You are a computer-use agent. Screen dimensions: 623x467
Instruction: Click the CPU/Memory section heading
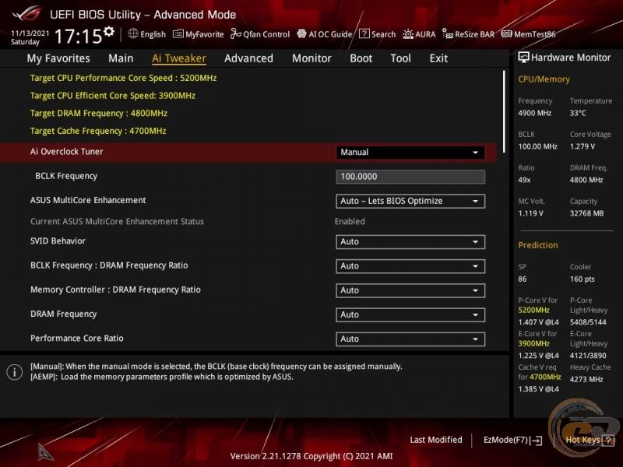[544, 79]
